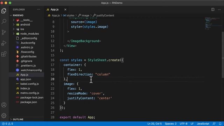Open the Extensions view

[4, 54]
